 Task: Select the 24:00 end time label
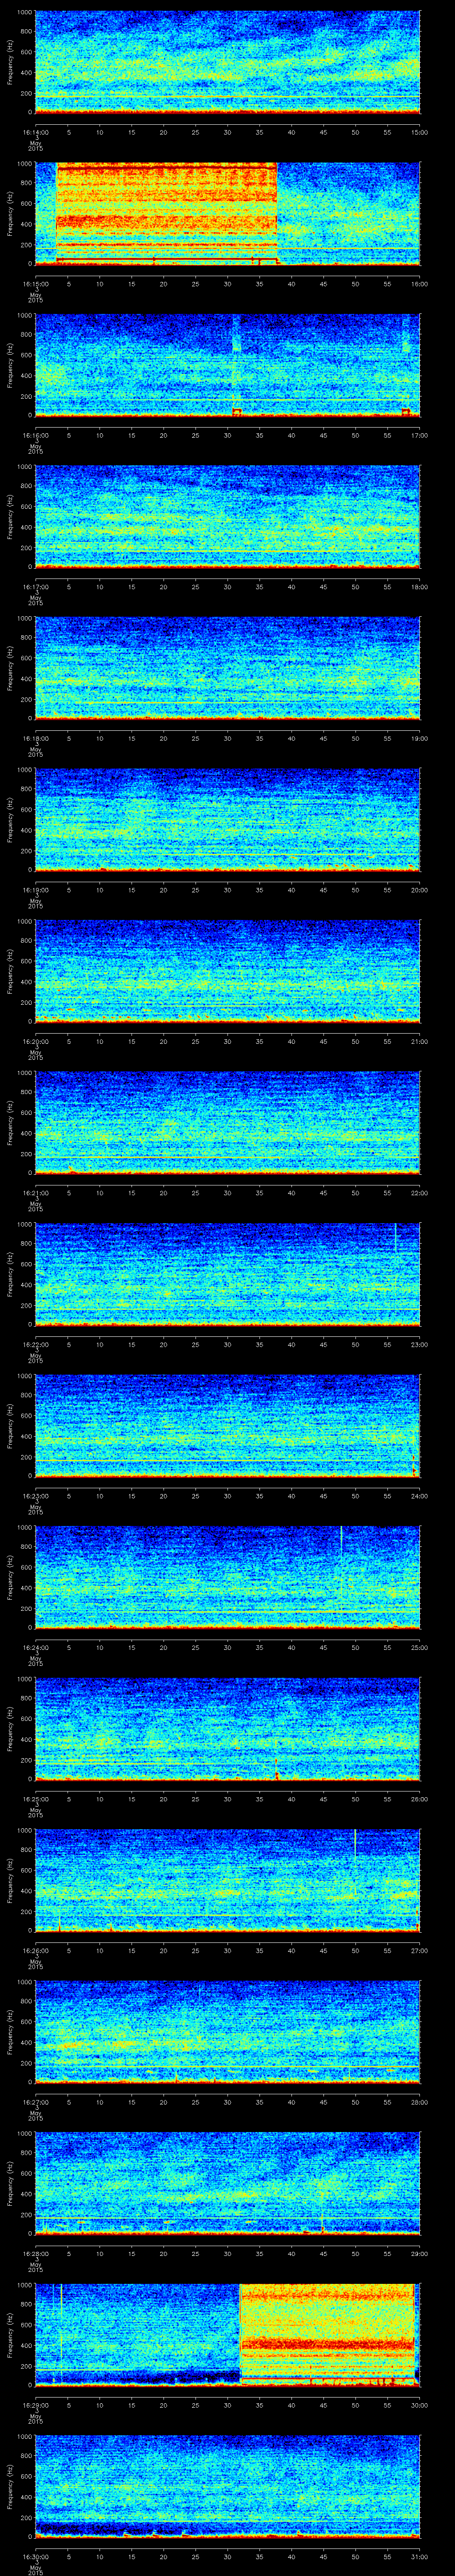pyautogui.click(x=420, y=1496)
